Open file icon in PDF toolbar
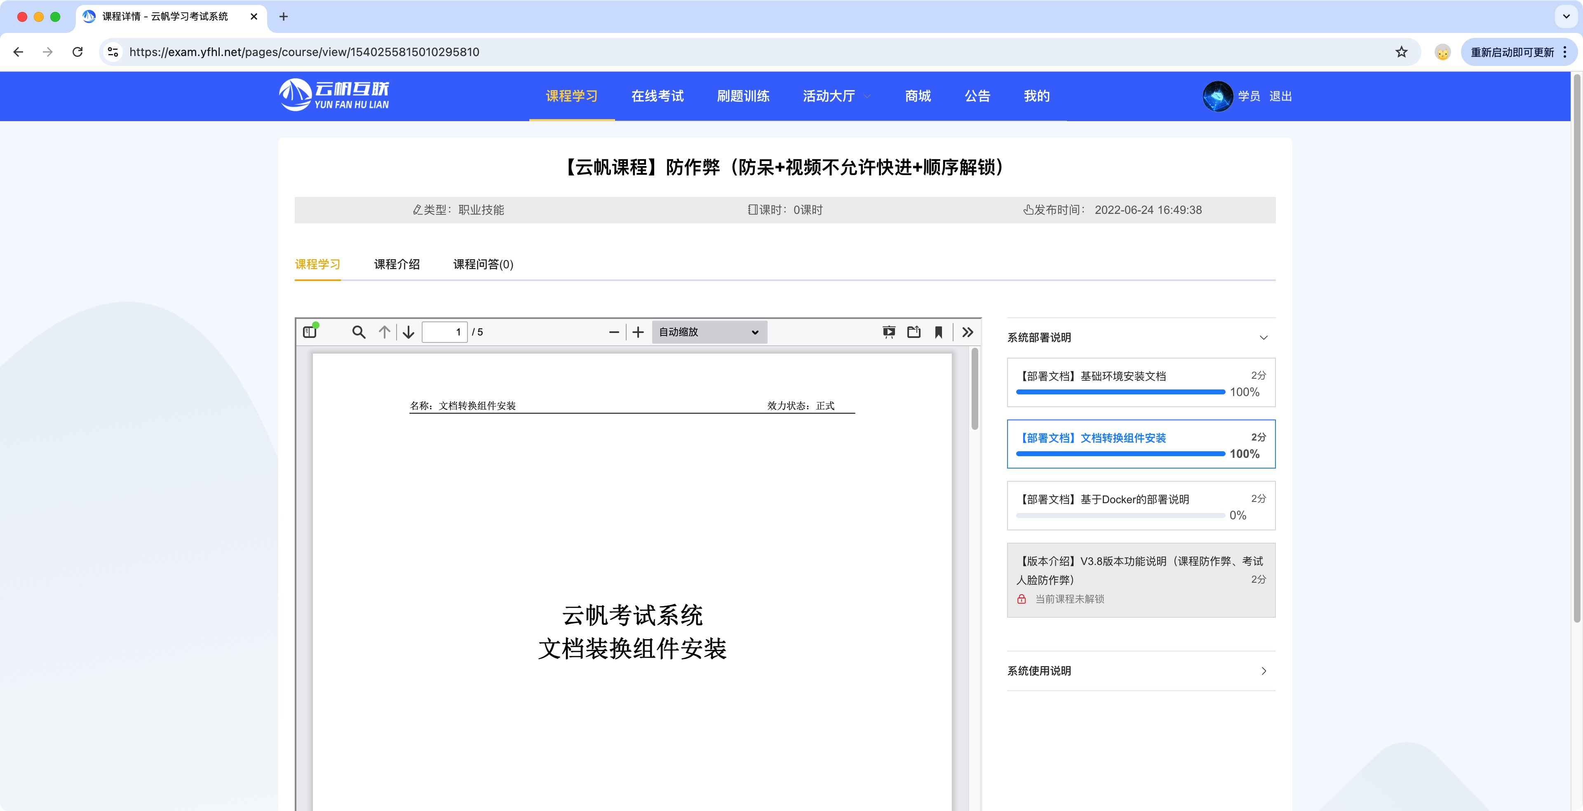Screen dimensions: 1583x811 coord(914,332)
